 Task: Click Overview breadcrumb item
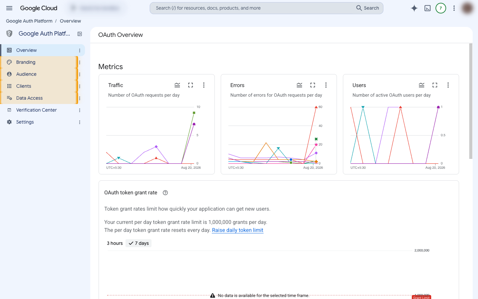click(x=70, y=21)
